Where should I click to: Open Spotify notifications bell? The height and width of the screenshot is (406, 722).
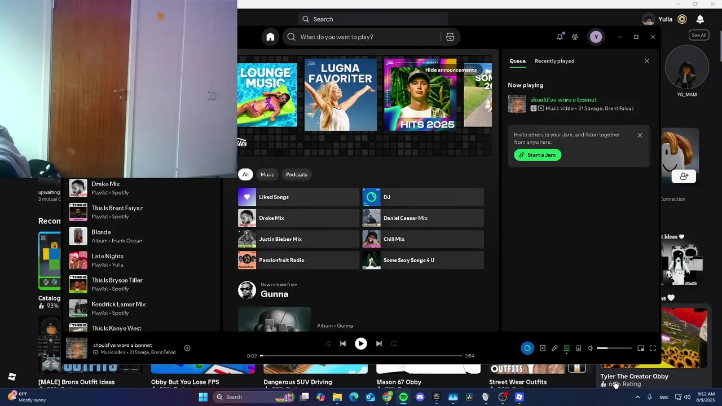pos(560,37)
